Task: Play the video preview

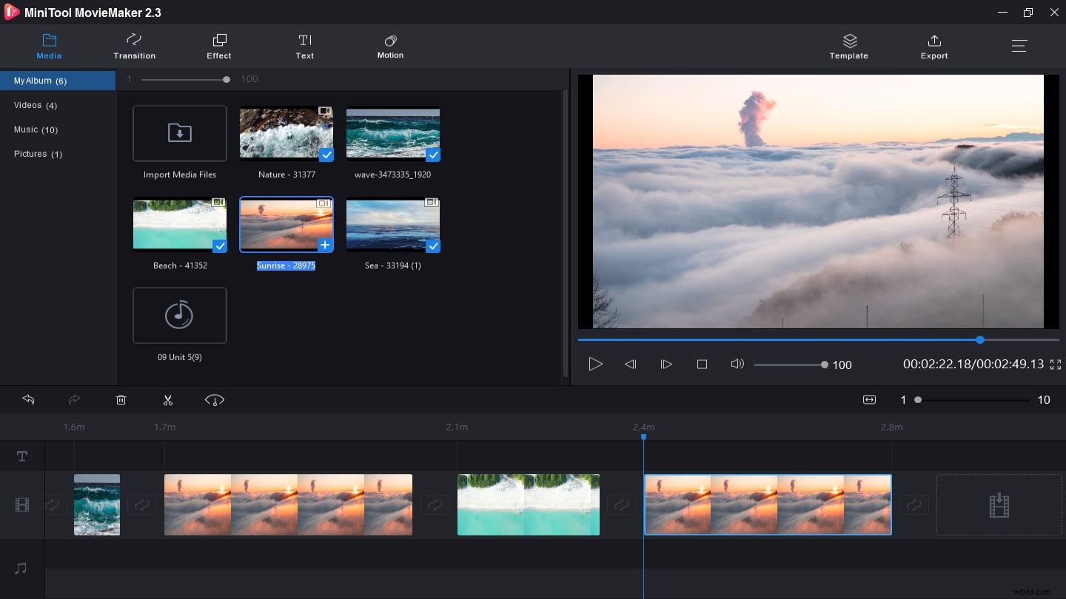Action: click(595, 364)
